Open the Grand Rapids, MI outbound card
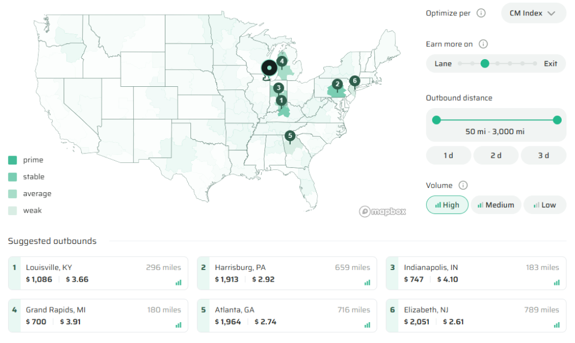575x343 pixels. pyautogui.click(x=98, y=316)
